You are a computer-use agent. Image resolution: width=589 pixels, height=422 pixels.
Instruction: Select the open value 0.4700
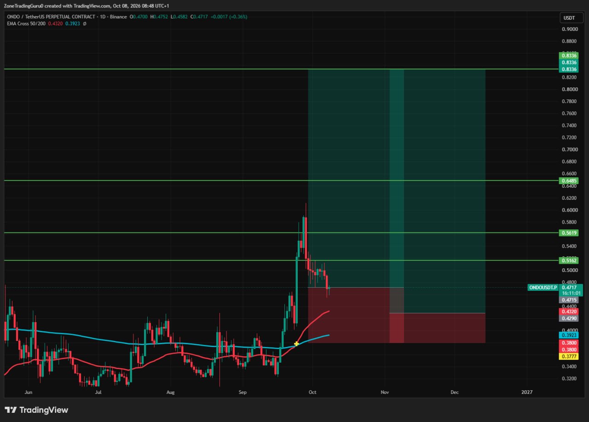[139, 17]
